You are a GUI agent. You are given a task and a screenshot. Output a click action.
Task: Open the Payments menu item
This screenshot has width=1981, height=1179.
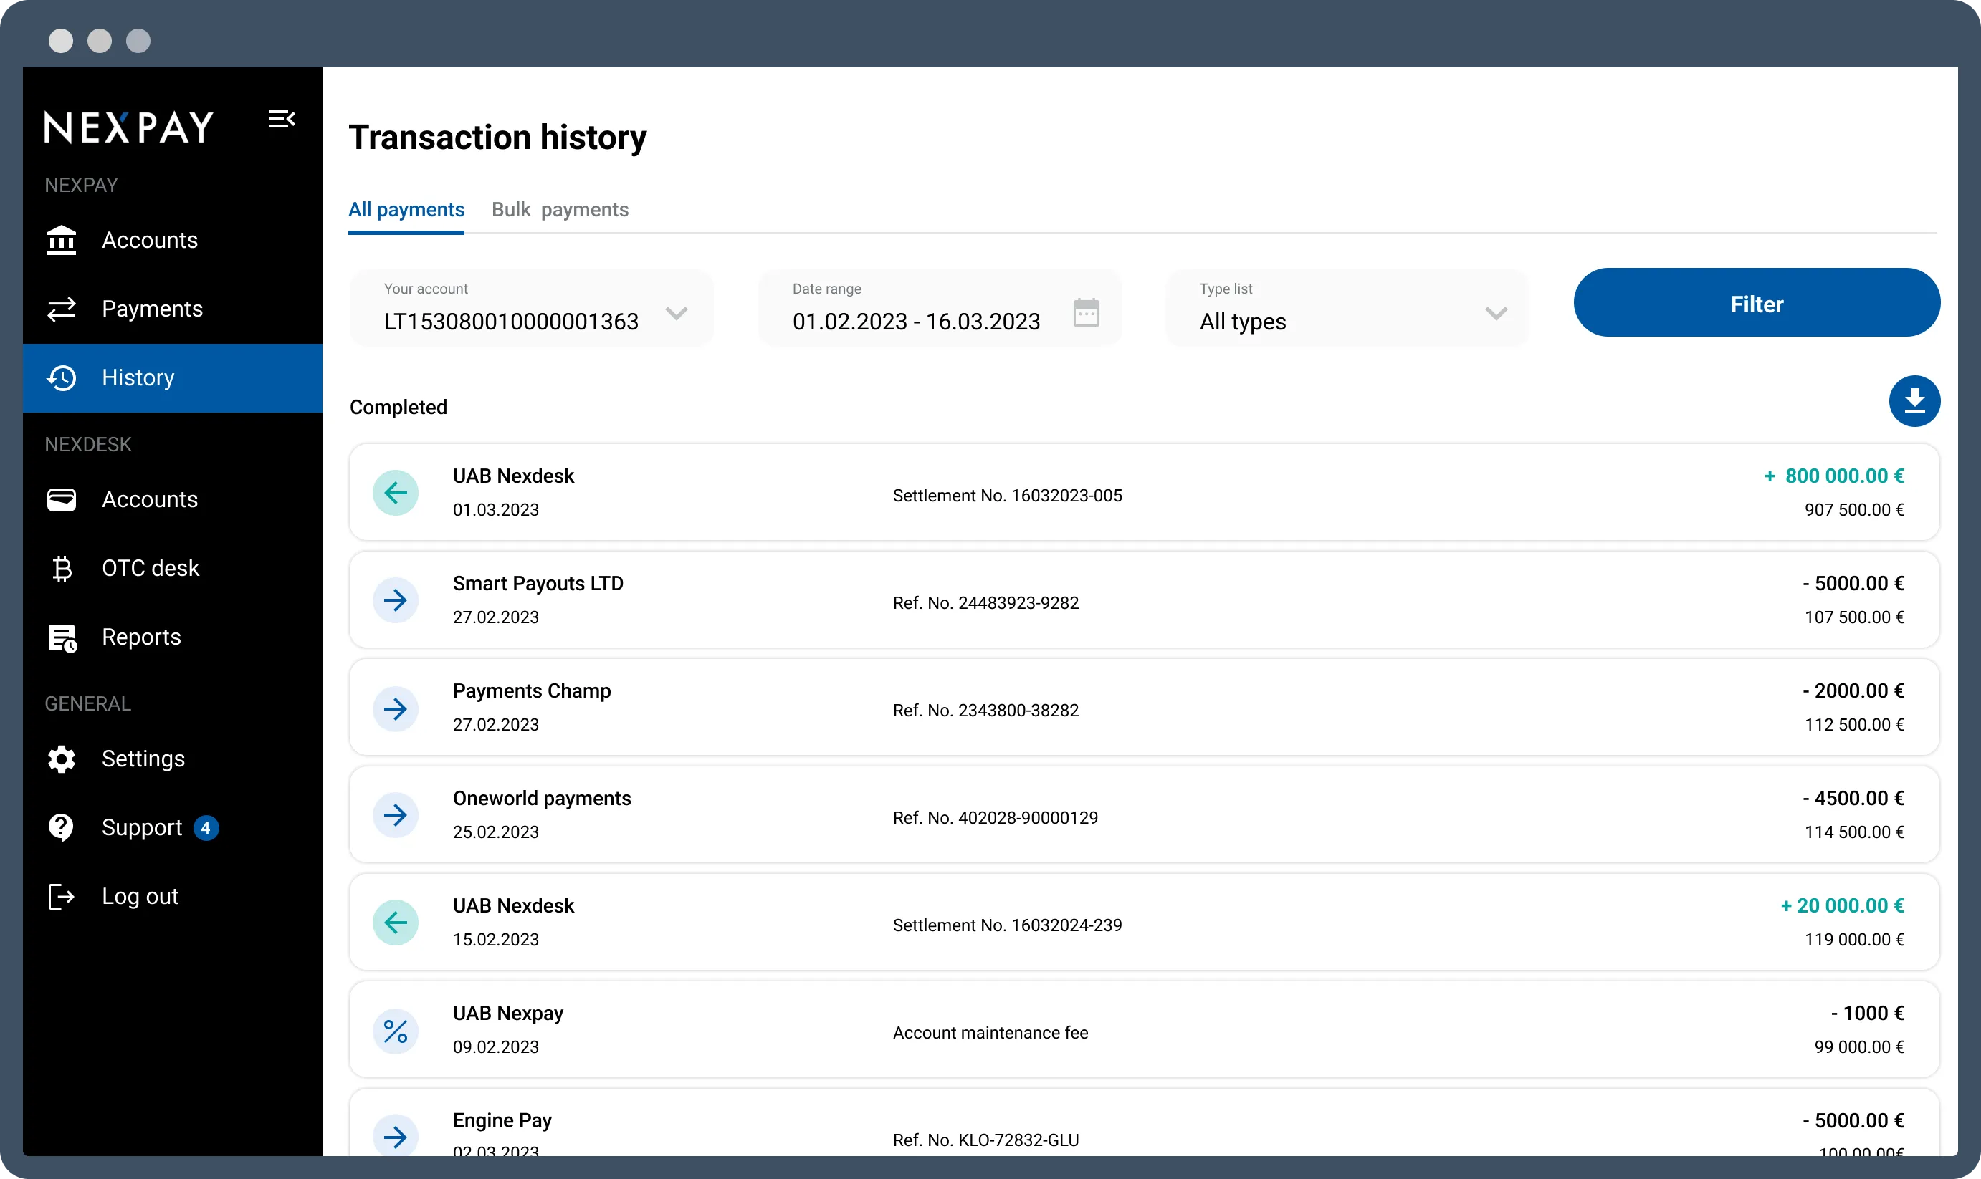[173, 309]
